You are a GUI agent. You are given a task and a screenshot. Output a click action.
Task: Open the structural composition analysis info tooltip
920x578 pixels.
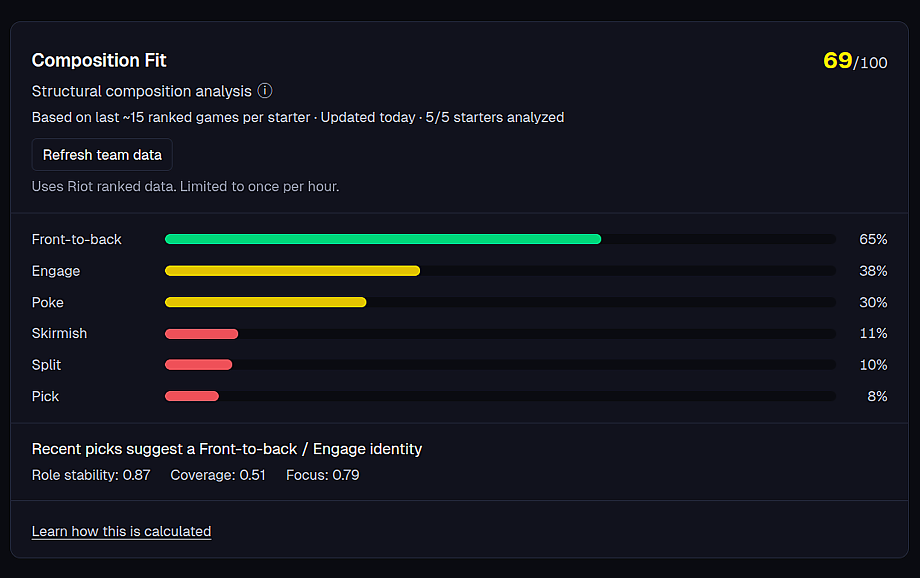[x=265, y=91]
